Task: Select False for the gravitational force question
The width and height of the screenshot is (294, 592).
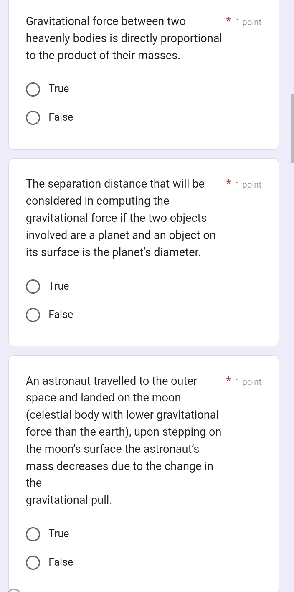Action: point(33,117)
